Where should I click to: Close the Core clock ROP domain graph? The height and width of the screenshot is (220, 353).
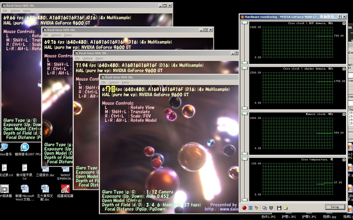[x=344, y=24]
